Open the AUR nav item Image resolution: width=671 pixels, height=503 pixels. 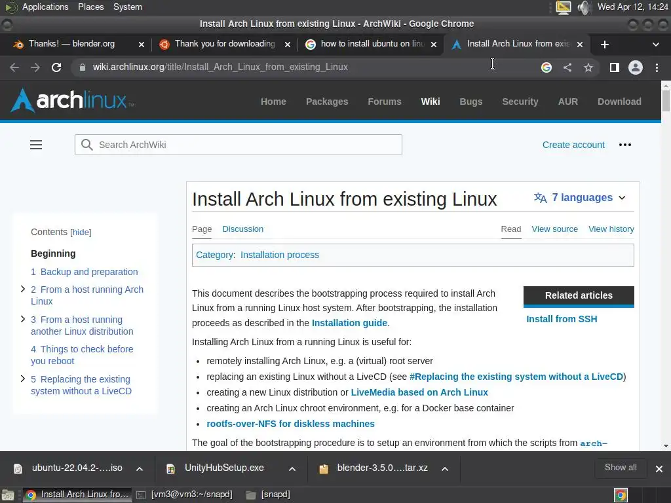tap(568, 102)
